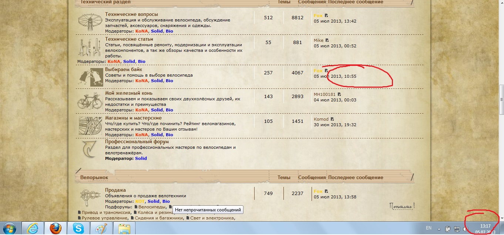Open latest post icon next to Mike
Viewport: 504px width, 235px height.
pyautogui.click(x=327, y=40)
